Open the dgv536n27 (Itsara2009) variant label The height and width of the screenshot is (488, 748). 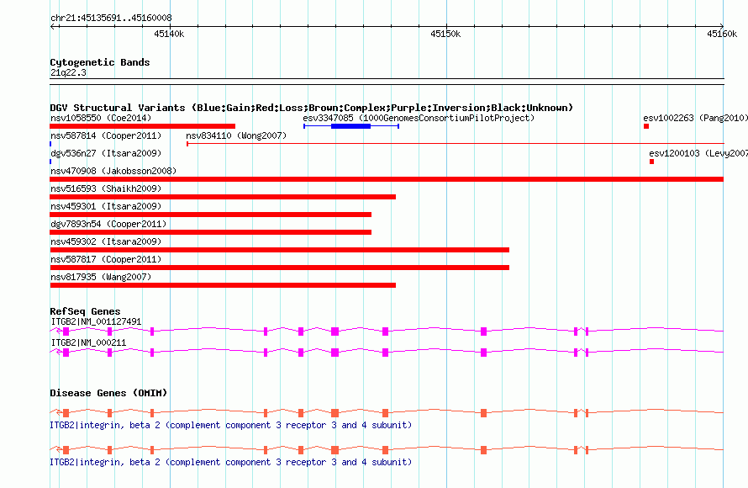[x=106, y=153]
